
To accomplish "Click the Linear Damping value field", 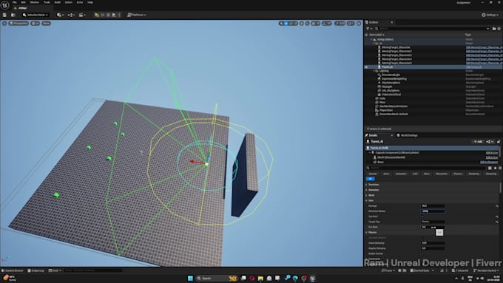I will click(433, 243).
